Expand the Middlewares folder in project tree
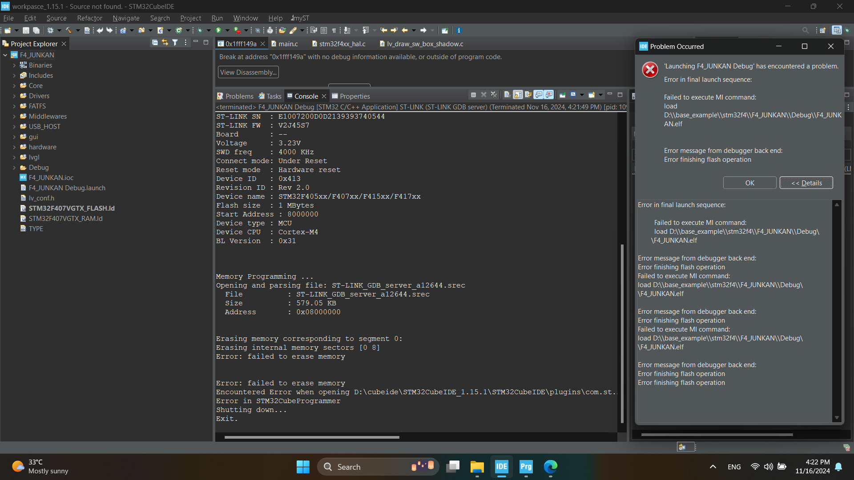This screenshot has width=854, height=480. pyautogui.click(x=14, y=116)
